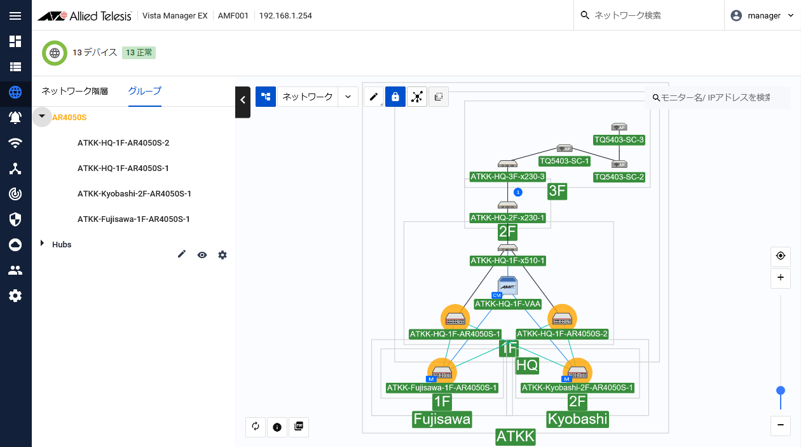Open the ネットワーク dropdown arrow
Viewport: 801px width, 447px height.
[348, 97]
